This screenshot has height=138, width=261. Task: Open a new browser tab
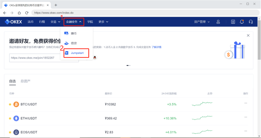56,5
